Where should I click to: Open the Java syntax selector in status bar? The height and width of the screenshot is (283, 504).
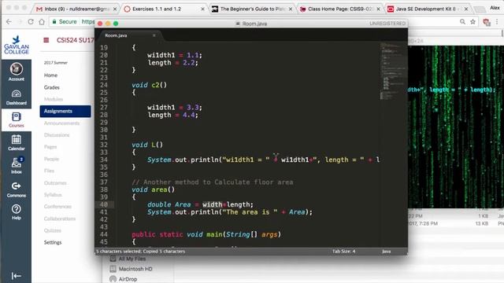click(387, 252)
